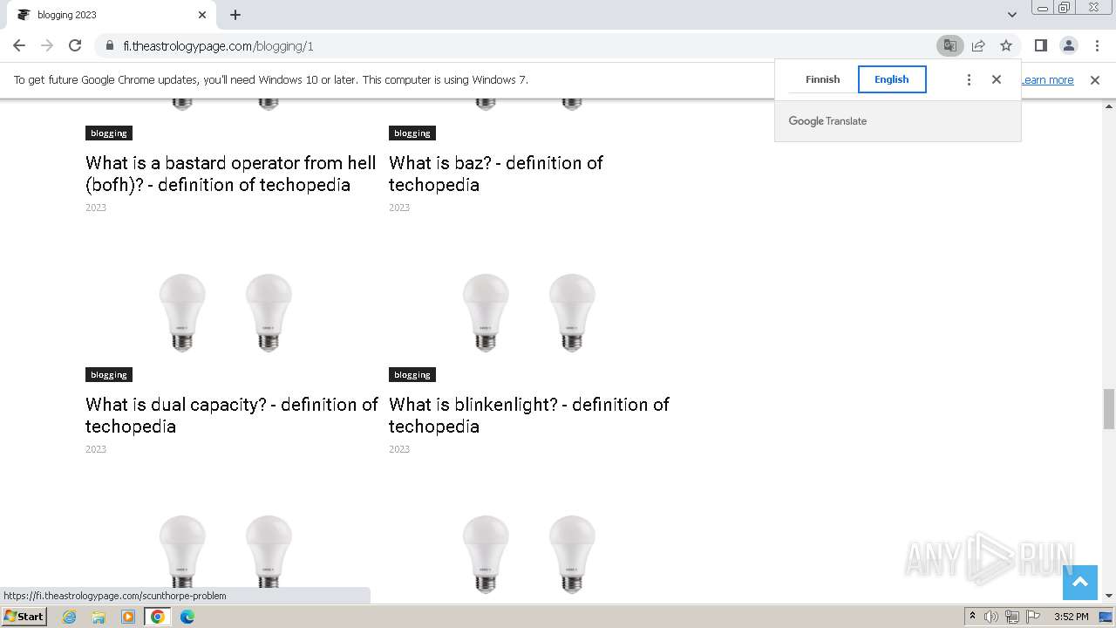The height and width of the screenshot is (628, 1116).
Task: View site security lock info
Action: (110, 46)
